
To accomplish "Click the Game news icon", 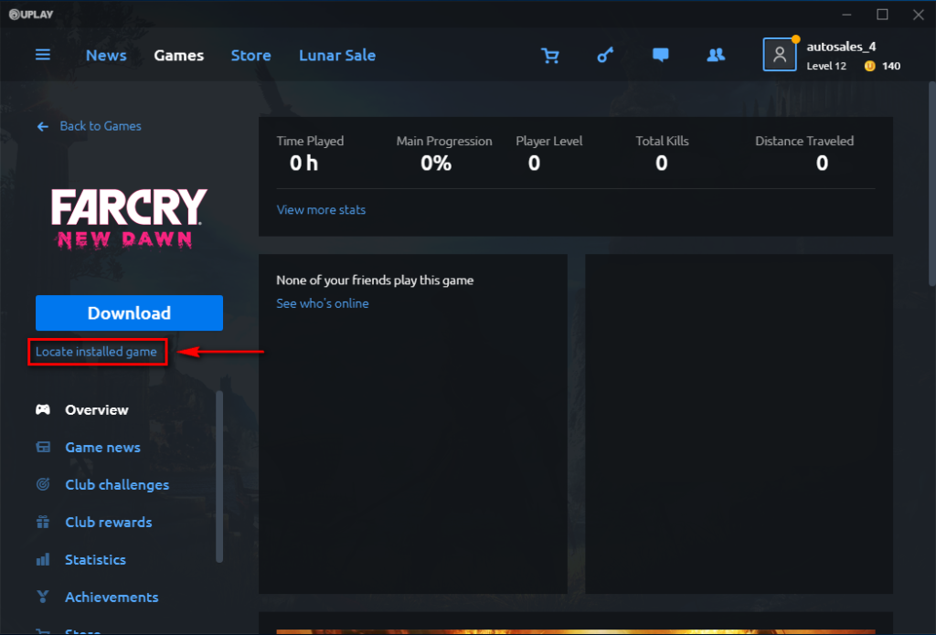I will click(x=43, y=447).
